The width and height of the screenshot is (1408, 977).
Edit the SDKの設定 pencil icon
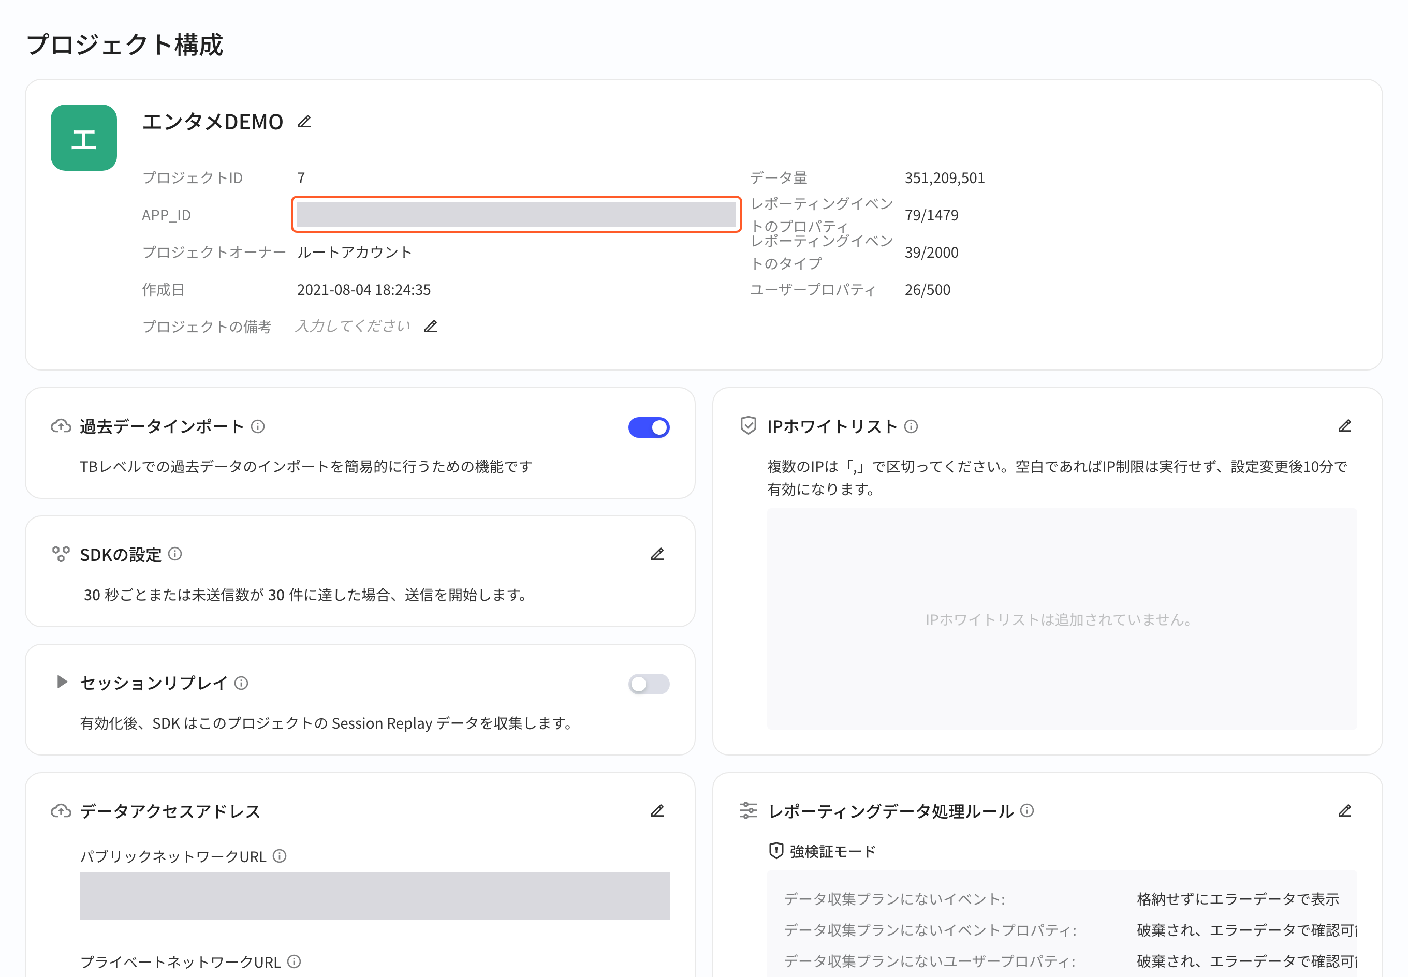point(657,555)
